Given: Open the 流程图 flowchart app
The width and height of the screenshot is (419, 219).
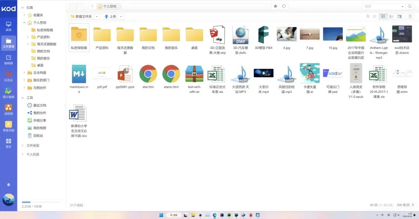Looking at the screenshot, I should tap(9, 110).
